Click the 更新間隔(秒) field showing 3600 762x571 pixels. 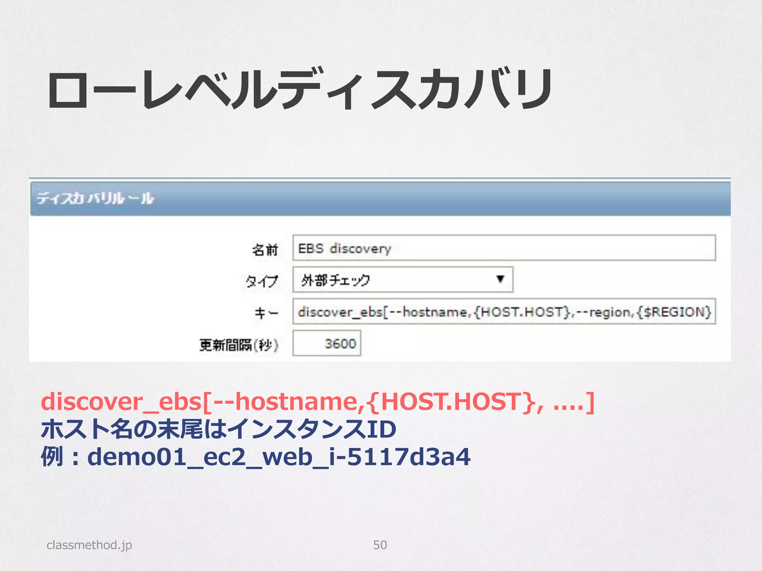pyautogui.click(x=327, y=343)
